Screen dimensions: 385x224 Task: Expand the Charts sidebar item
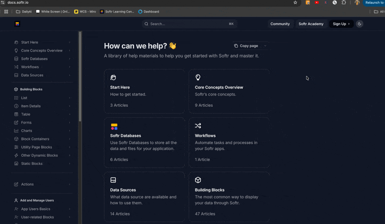click(x=70, y=131)
